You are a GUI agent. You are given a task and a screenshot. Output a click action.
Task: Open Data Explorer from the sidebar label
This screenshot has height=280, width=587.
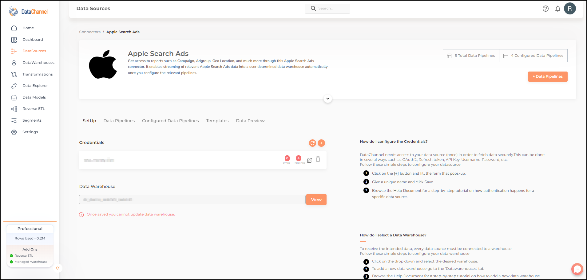[x=35, y=86]
